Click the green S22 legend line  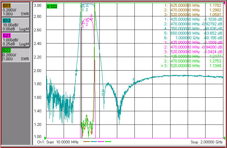point(108,142)
